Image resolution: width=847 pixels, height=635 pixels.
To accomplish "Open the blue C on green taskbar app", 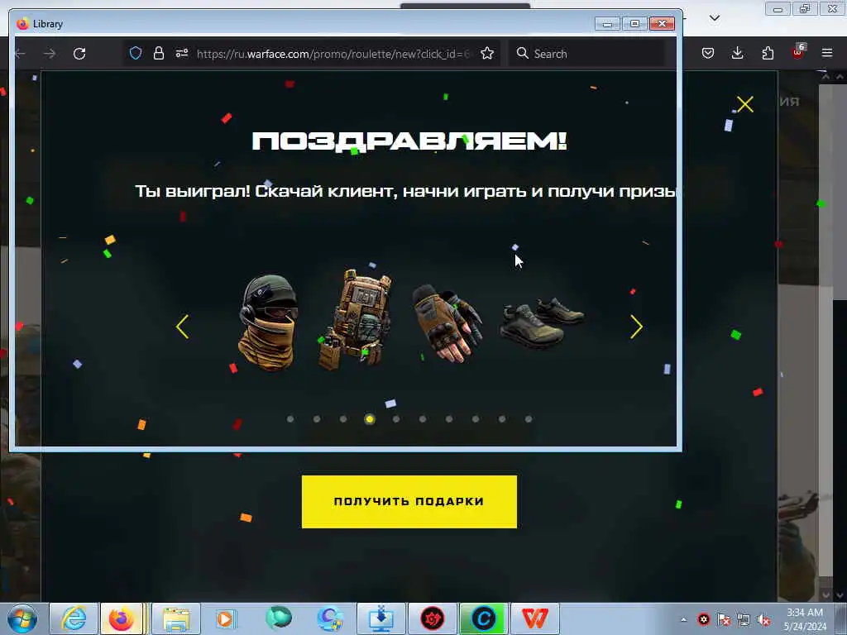I will [x=483, y=618].
